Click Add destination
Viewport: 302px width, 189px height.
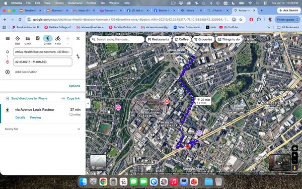coord(26,72)
